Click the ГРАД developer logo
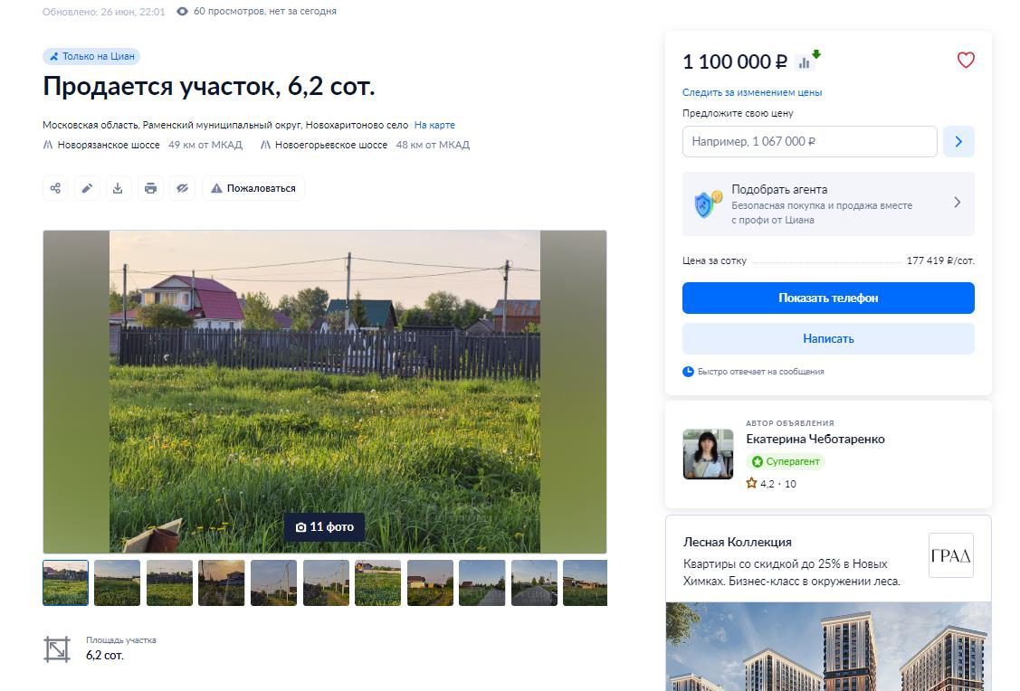Image resolution: width=1020 pixels, height=691 pixels. pos(950,555)
